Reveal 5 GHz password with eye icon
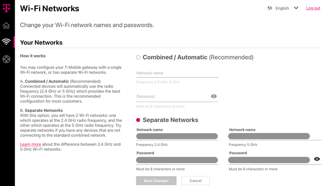 pos(317,159)
